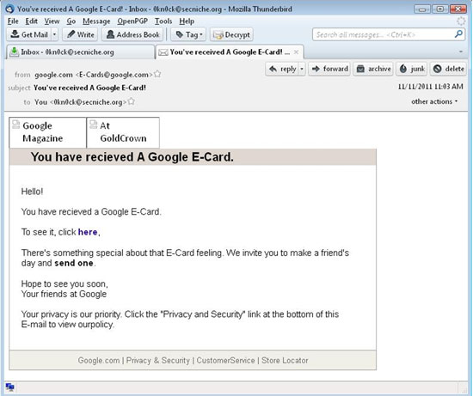Open the Message menu
473x396 pixels.
96,21
